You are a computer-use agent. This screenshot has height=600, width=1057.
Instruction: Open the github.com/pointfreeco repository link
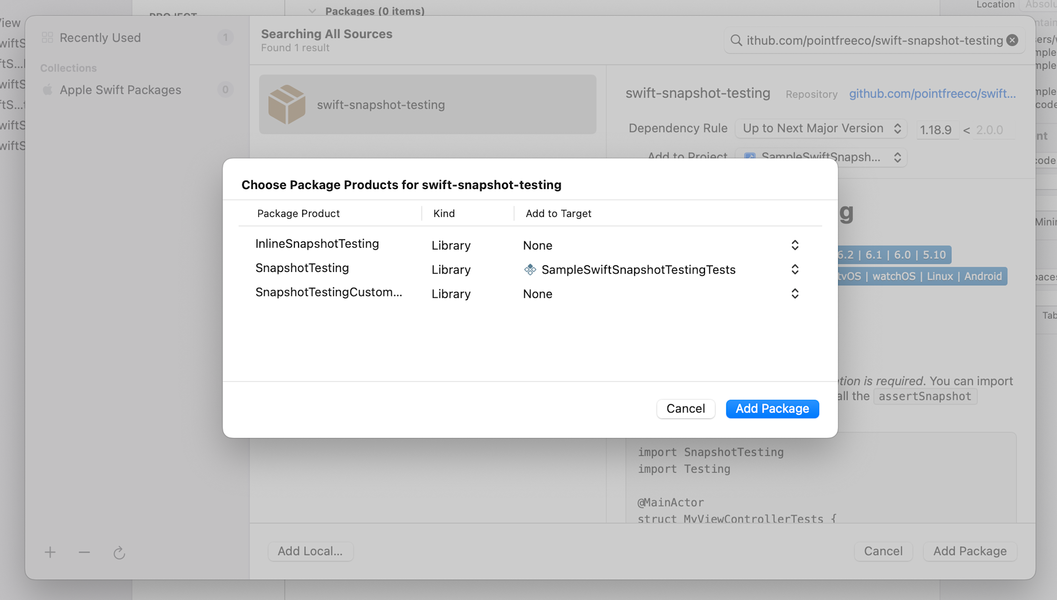(932, 93)
